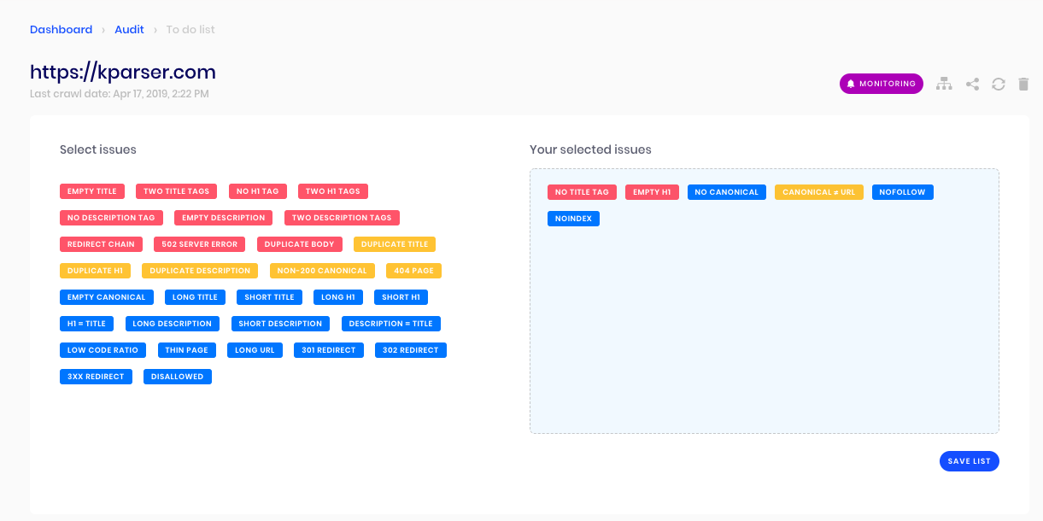
Task: Pick the Low Code Ratio tag
Action: point(103,350)
